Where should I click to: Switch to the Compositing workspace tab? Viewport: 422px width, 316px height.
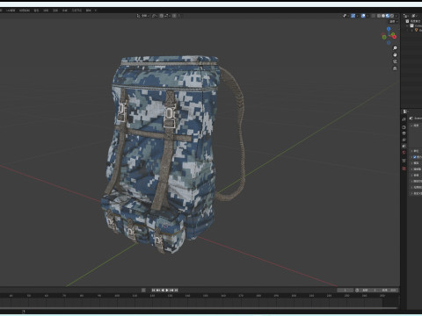tap(65, 11)
